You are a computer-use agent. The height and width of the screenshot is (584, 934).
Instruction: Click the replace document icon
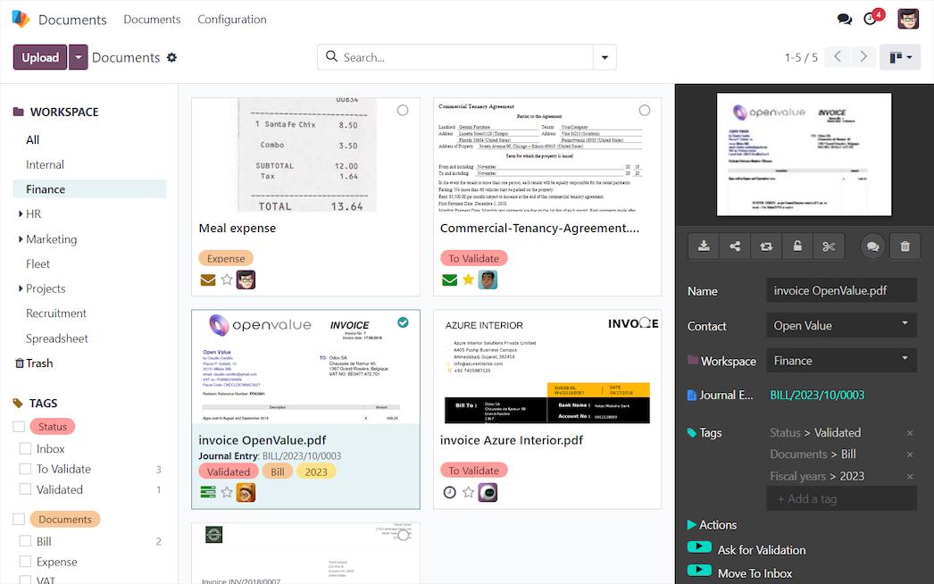[766, 246]
